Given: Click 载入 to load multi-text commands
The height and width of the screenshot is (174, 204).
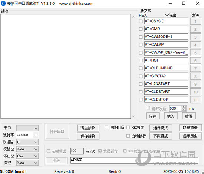Looking at the screenshot, I should pos(171,116).
